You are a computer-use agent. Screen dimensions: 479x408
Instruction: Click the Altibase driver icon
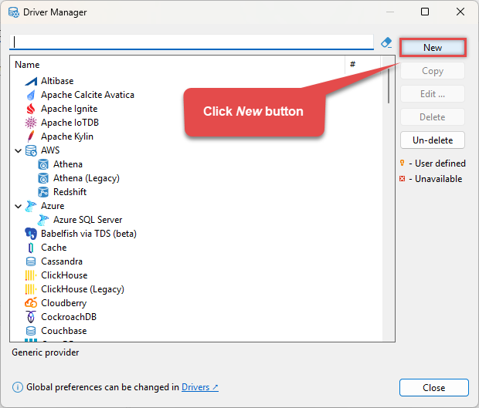coord(31,82)
